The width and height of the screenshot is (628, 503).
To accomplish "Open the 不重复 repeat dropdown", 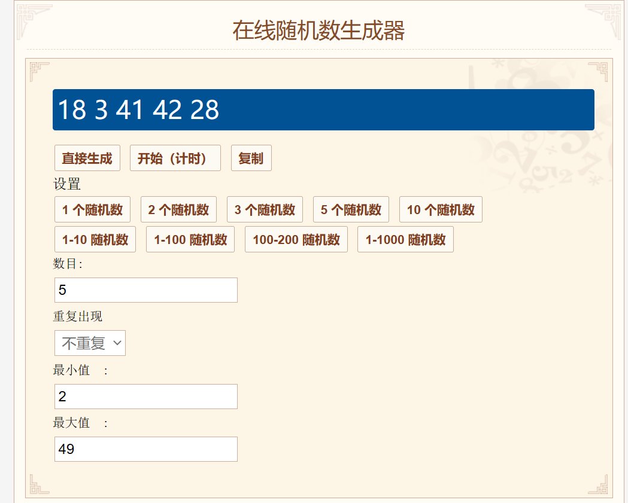I will pyautogui.click(x=90, y=343).
